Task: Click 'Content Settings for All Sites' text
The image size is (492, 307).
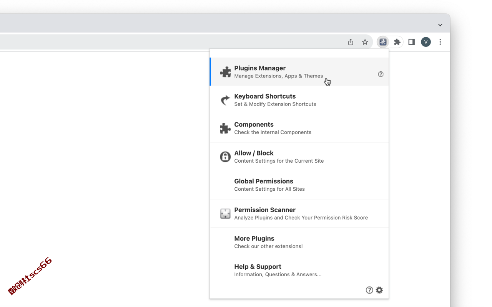Action: 269,189
